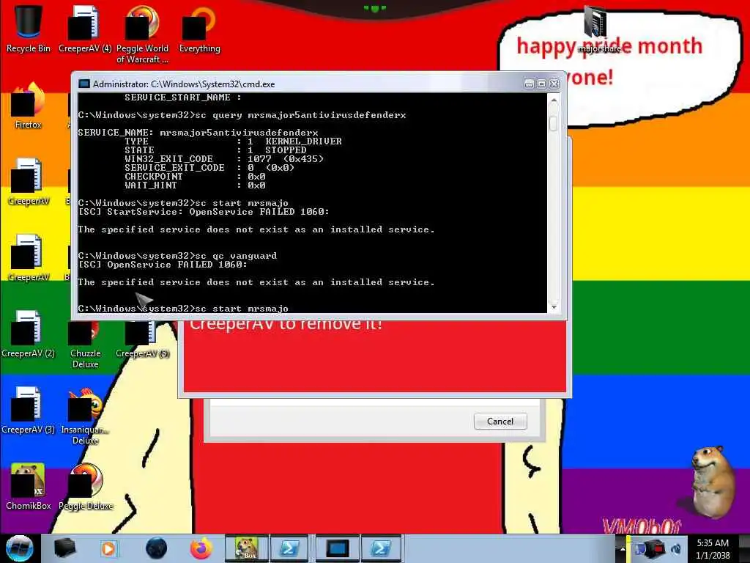The width and height of the screenshot is (750, 563).
Task: Launch the Insaniquarium Deluxe shortcut
Action: tap(85, 416)
